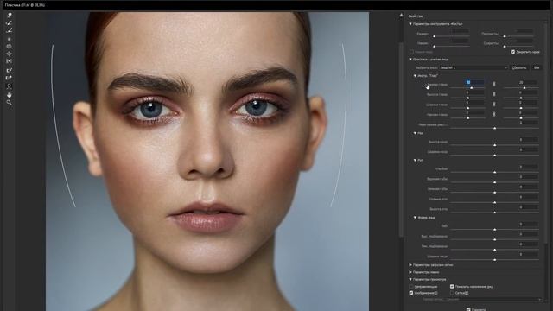The height and width of the screenshot is (311, 553).
Task: Click the brush Size slider
Action: pos(451,36)
